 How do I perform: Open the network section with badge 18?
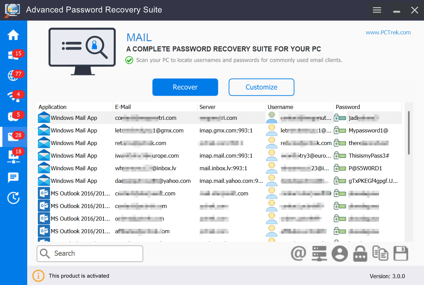point(13,157)
